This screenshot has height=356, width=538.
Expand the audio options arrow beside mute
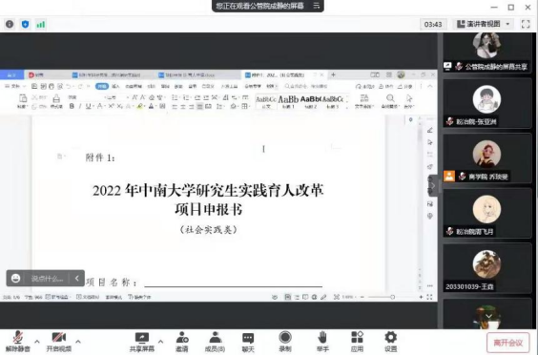[37, 342]
